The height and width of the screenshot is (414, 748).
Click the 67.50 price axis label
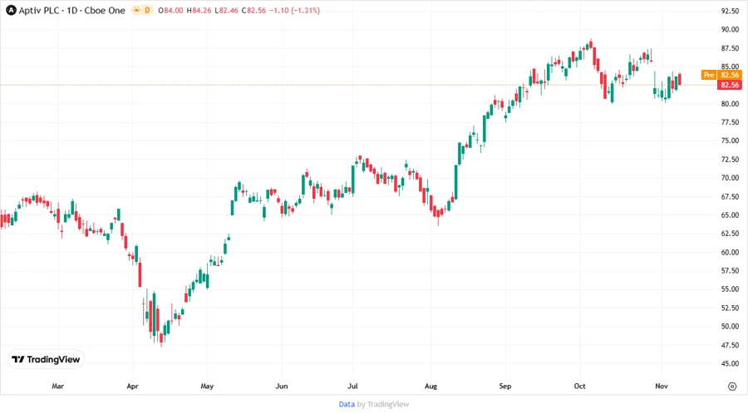tap(730, 196)
